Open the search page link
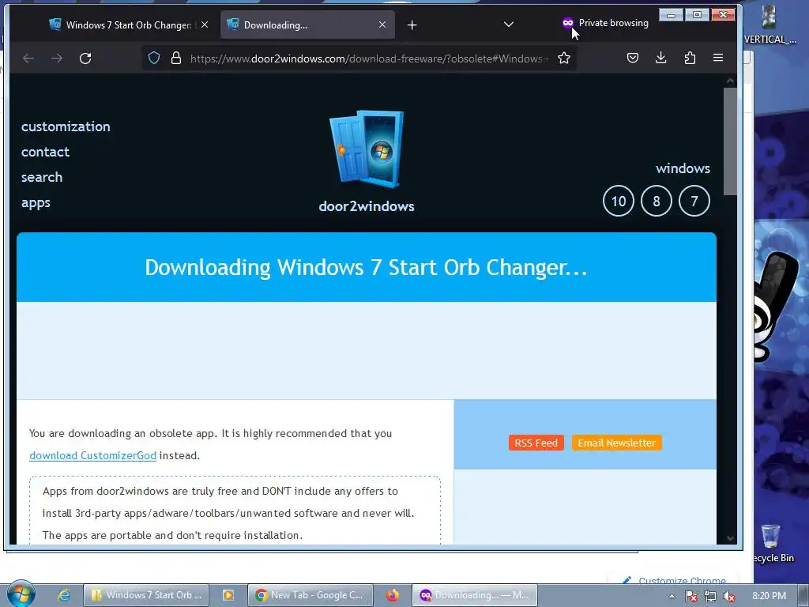This screenshot has width=809, height=607. click(x=42, y=177)
